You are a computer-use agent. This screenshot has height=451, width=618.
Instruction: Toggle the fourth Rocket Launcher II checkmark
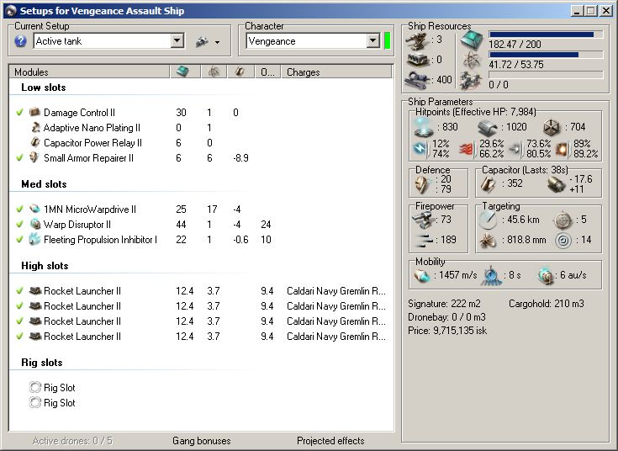click(19, 337)
